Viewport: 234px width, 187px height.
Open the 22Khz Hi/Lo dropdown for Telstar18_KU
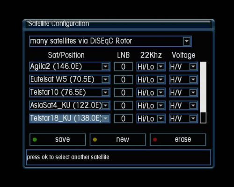(151, 119)
